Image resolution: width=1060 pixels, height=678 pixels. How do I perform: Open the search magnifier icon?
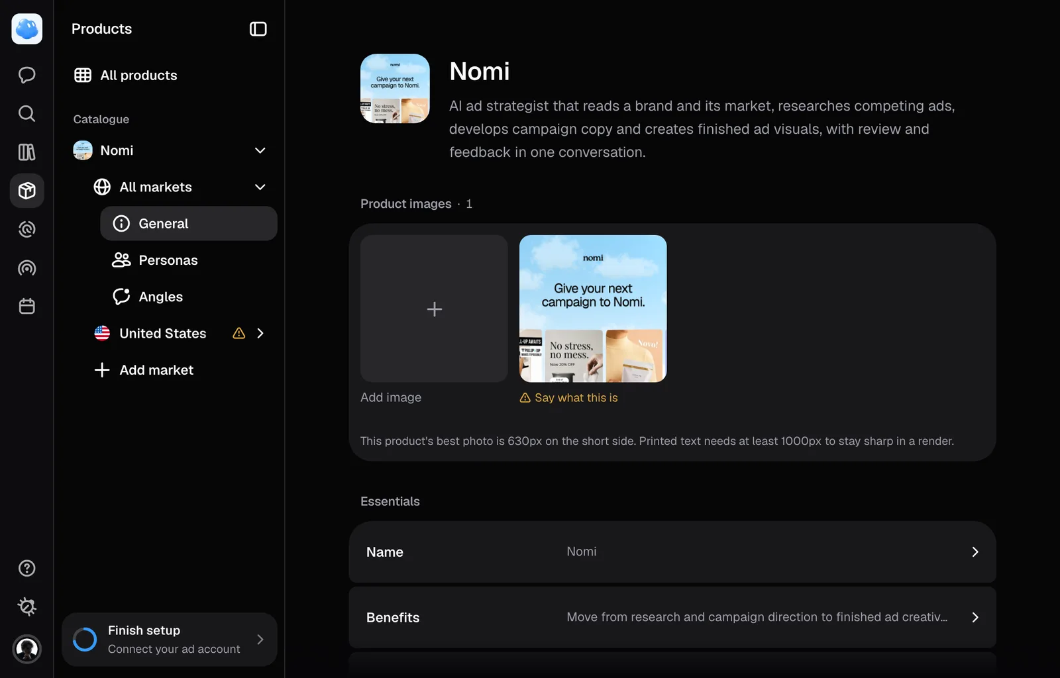coord(26,113)
